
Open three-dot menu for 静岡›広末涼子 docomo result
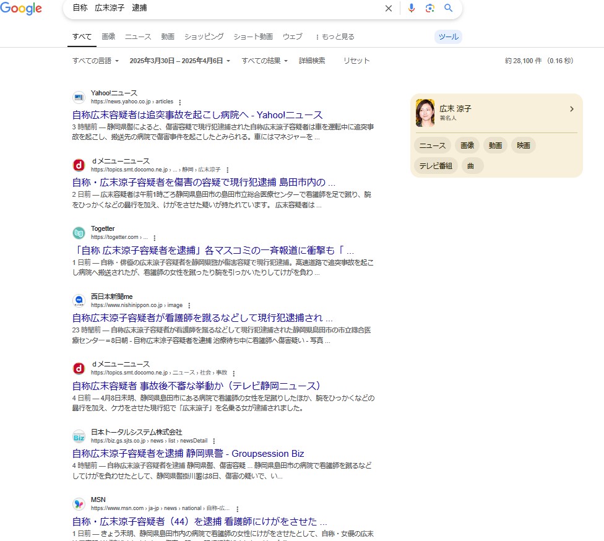(x=227, y=170)
